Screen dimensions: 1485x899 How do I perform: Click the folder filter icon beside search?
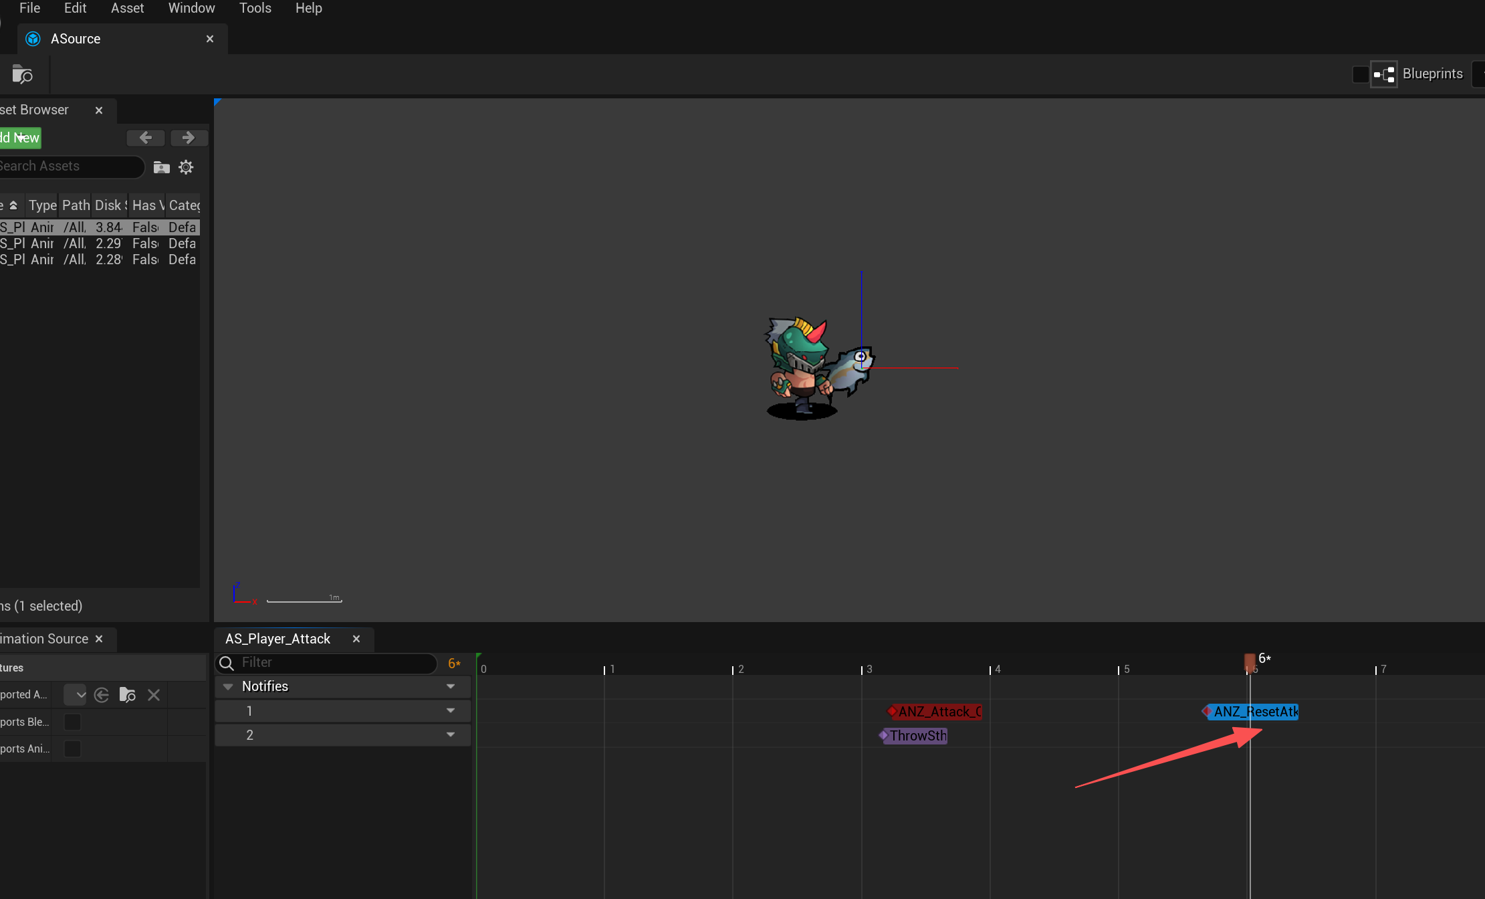click(161, 167)
